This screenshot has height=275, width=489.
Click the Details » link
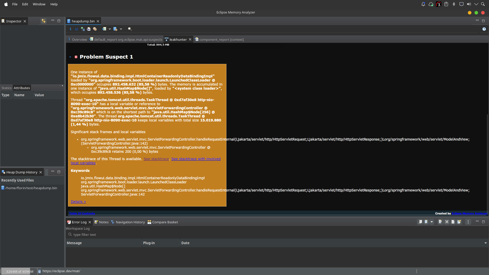pyautogui.click(x=78, y=202)
